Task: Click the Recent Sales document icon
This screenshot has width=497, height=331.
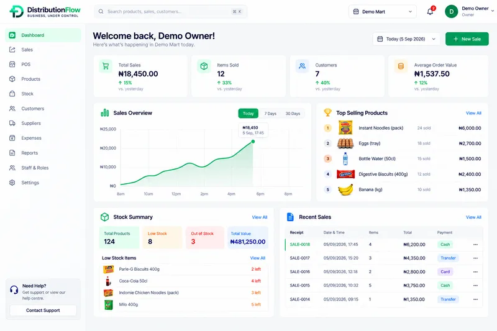Action: point(290,217)
